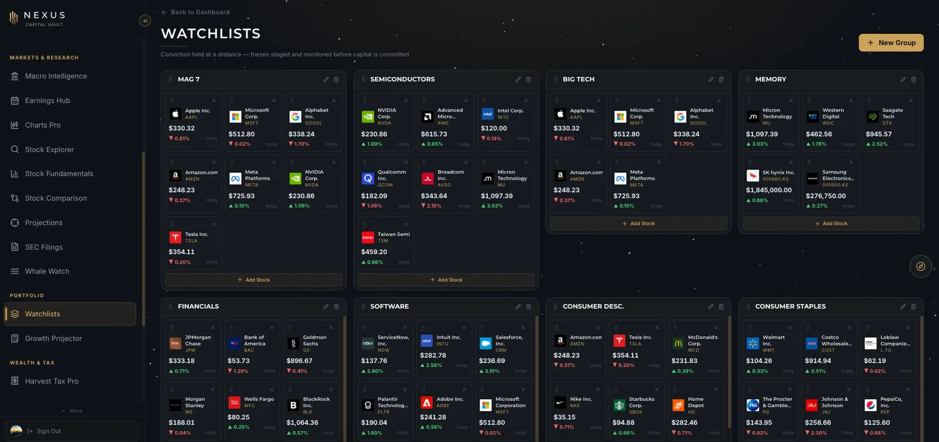Open the Broadcom Inc. stock card

[x=446, y=184]
